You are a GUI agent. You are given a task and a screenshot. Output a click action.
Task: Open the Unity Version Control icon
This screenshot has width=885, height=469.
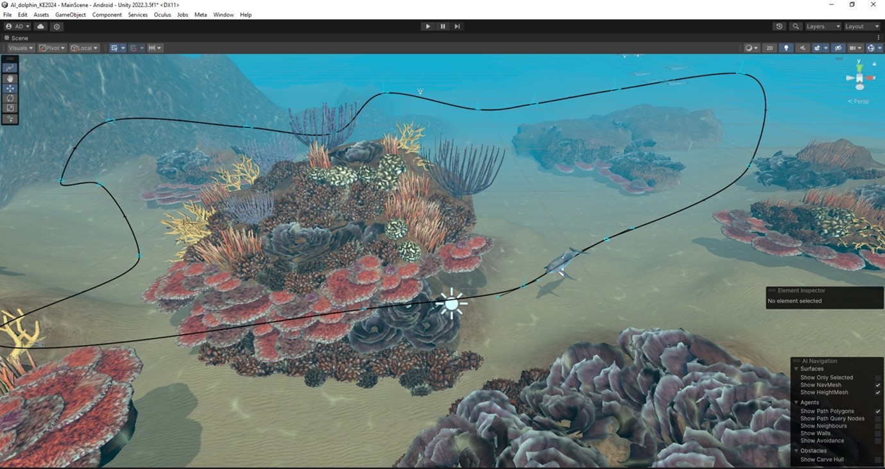[x=57, y=26]
